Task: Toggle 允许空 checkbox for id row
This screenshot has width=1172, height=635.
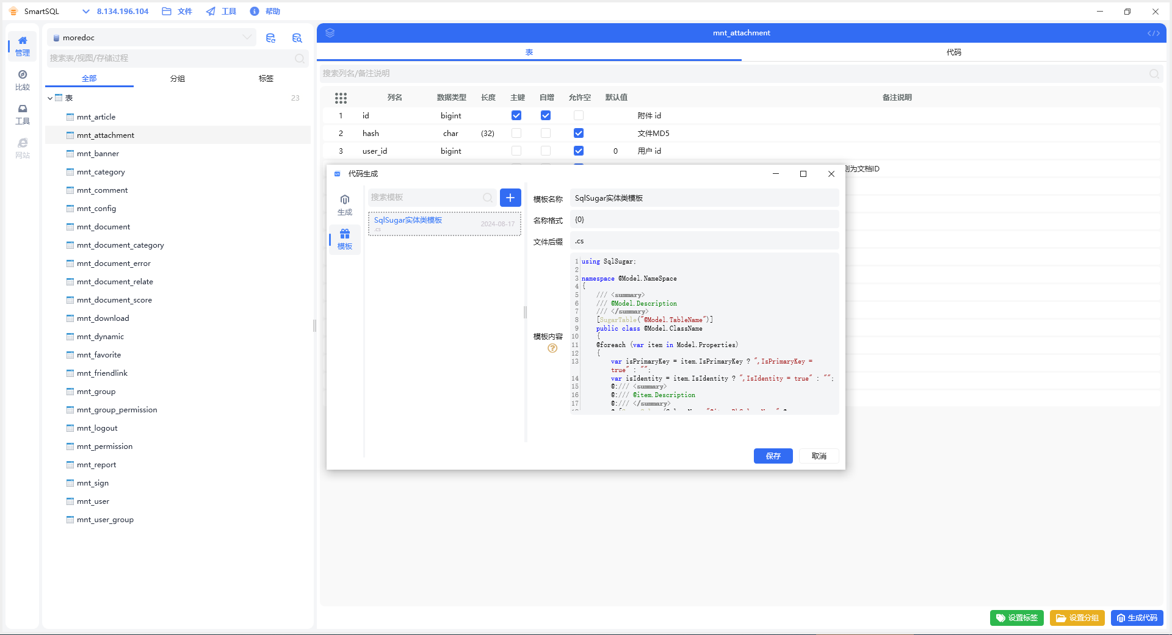Action: tap(579, 115)
